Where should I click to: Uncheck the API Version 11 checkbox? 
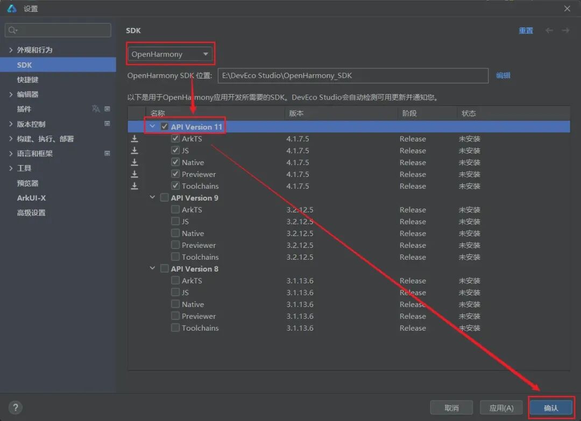click(x=165, y=127)
